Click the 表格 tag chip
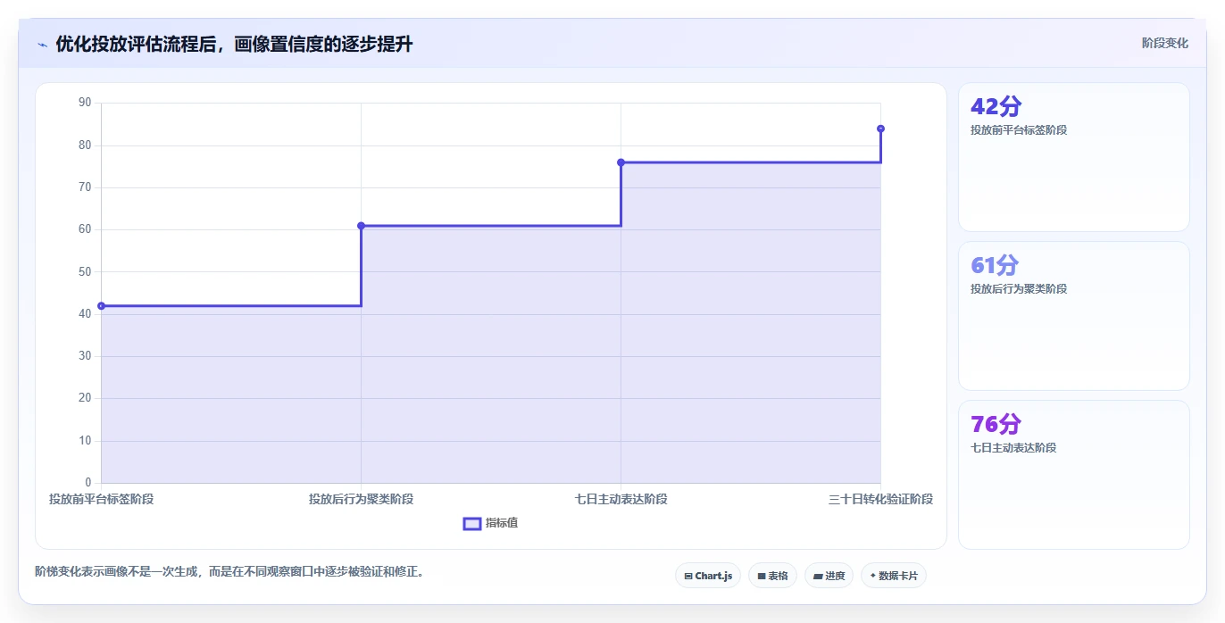 [772, 576]
